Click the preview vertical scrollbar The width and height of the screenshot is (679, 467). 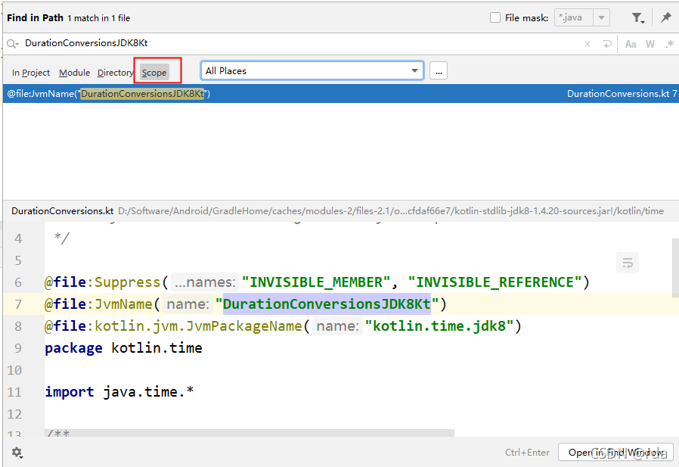tap(675, 267)
